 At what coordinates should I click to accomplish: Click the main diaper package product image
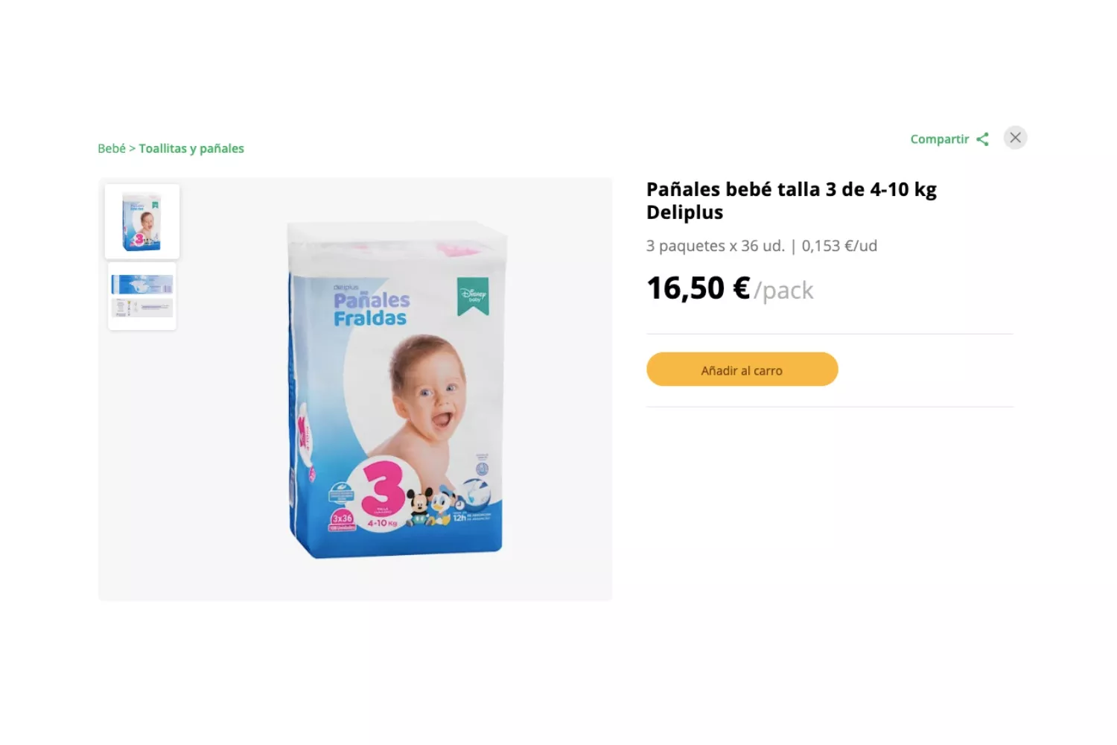(x=396, y=389)
